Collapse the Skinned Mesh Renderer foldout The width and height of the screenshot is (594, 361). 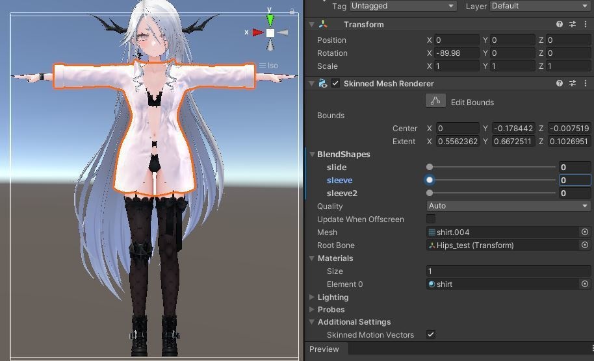click(312, 83)
